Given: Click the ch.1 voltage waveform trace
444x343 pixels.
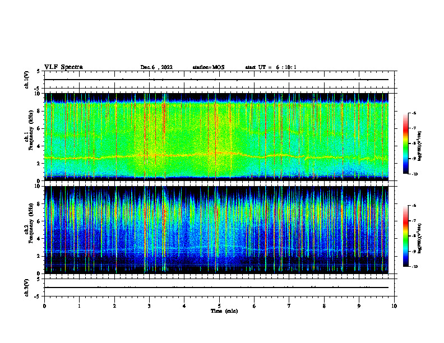Looking at the screenshot, I should 216,80.
